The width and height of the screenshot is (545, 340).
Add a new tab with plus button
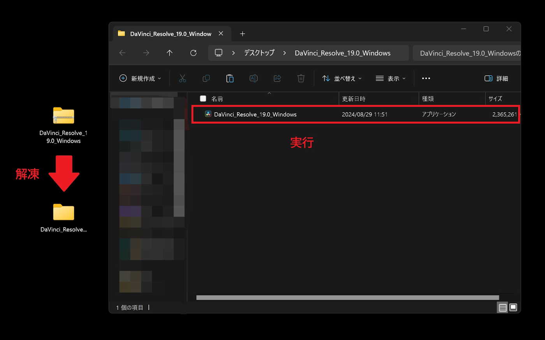pyautogui.click(x=243, y=34)
